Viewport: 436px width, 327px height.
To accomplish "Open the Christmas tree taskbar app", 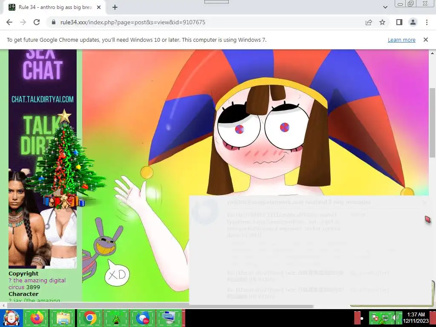I will pos(116,318).
